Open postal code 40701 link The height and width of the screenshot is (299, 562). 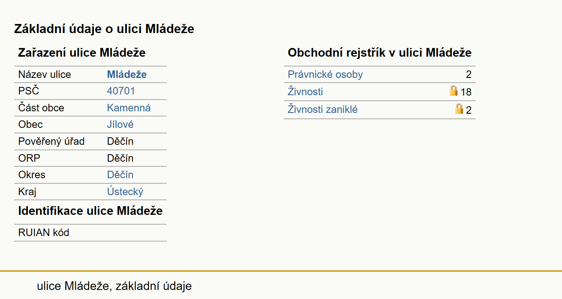pyautogui.click(x=121, y=91)
